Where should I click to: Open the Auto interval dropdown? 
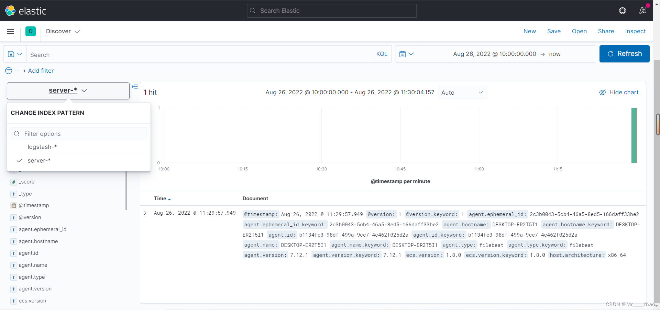click(x=462, y=93)
